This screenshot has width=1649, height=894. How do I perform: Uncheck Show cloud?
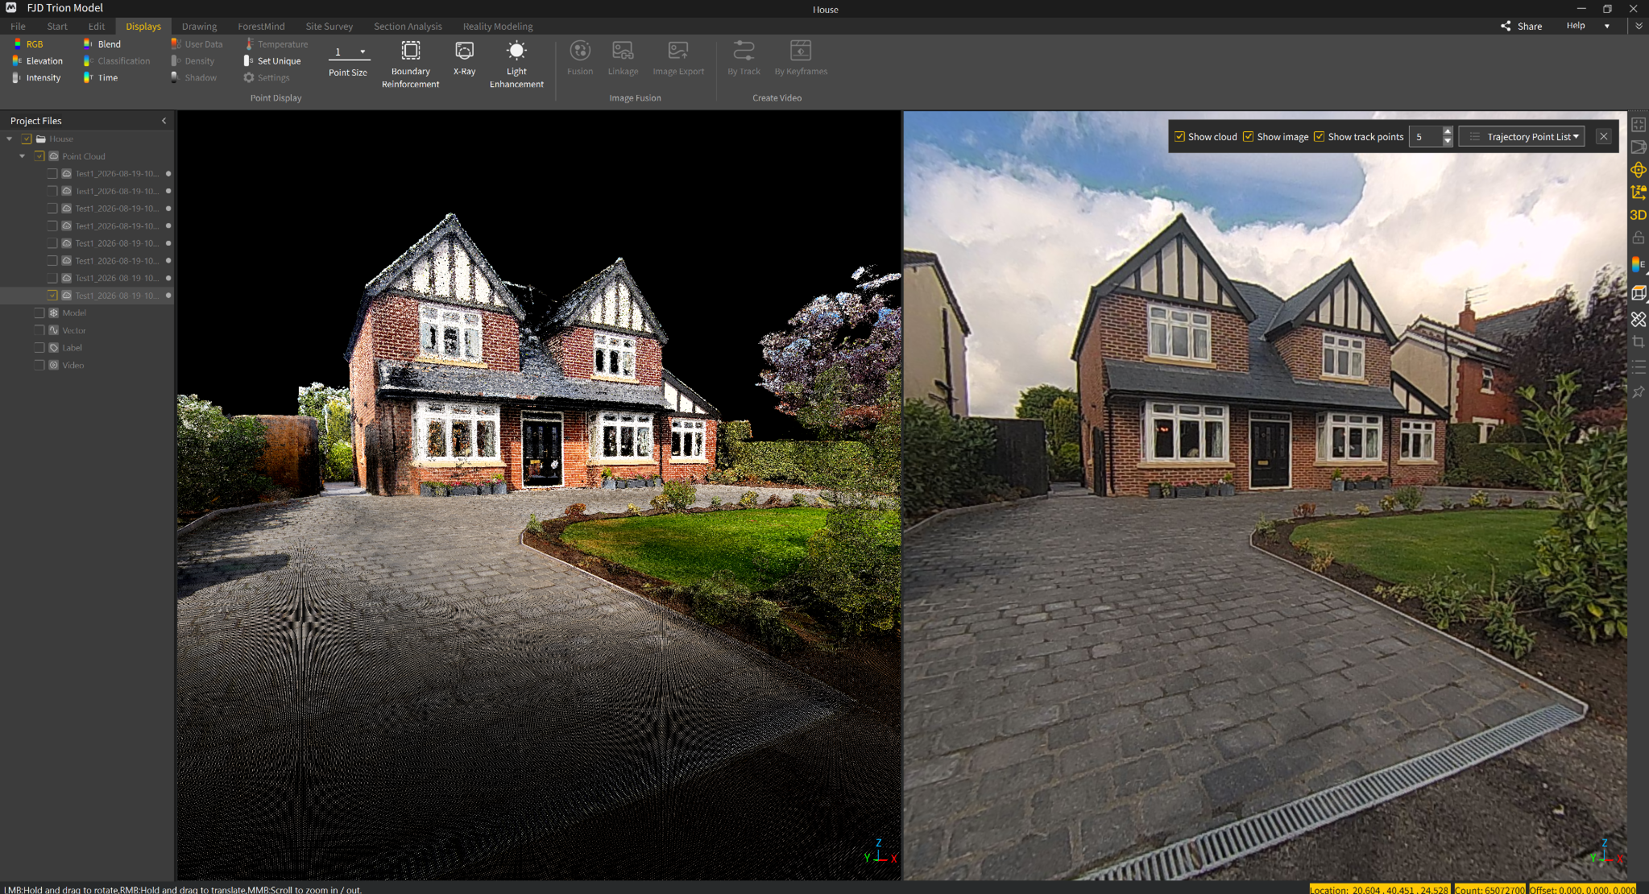[1180, 137]
